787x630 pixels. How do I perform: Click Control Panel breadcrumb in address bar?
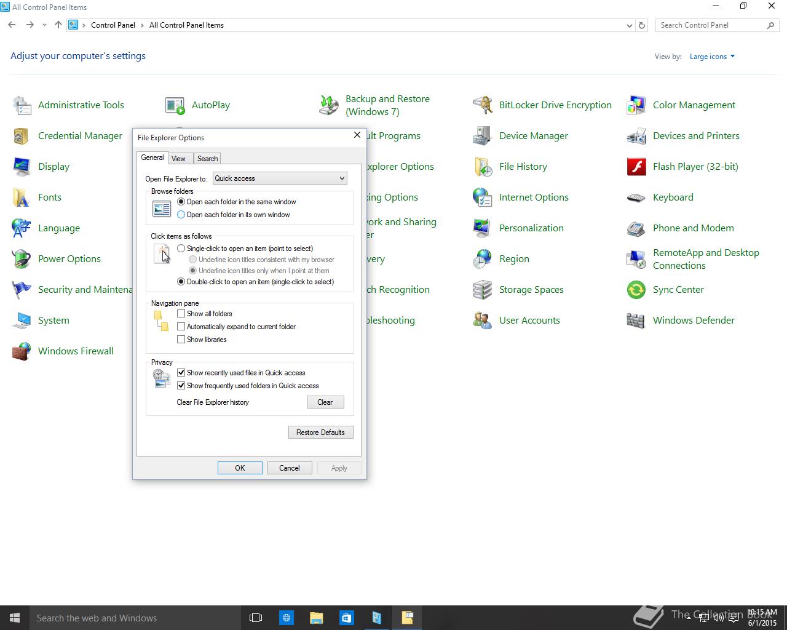[x=113, y=25]
